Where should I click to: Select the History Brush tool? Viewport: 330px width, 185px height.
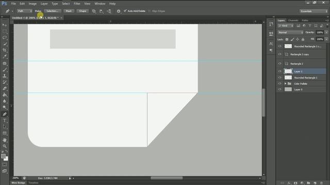[x=5, y=82]
